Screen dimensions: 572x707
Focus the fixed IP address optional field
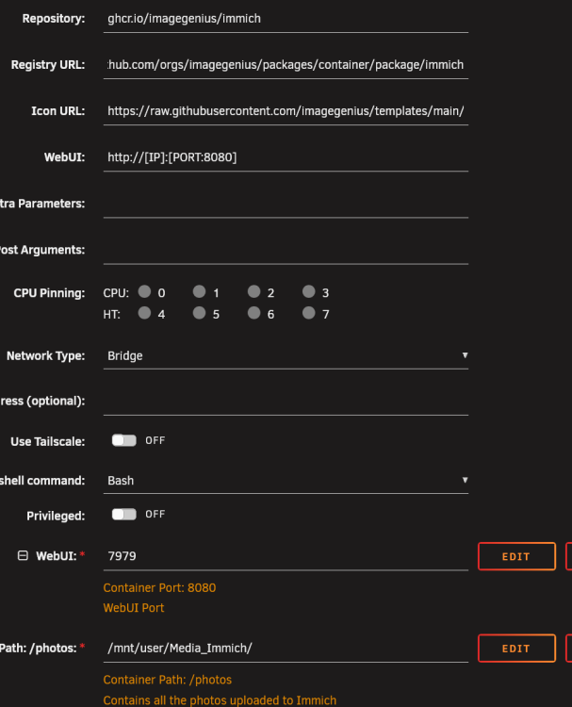click(286, 402)
